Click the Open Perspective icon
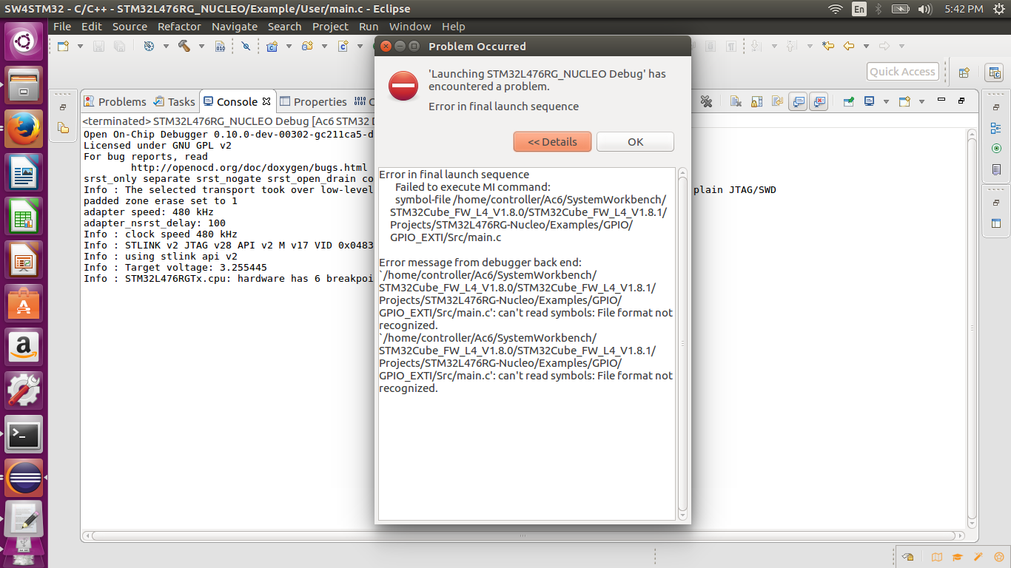 point(964,72)
